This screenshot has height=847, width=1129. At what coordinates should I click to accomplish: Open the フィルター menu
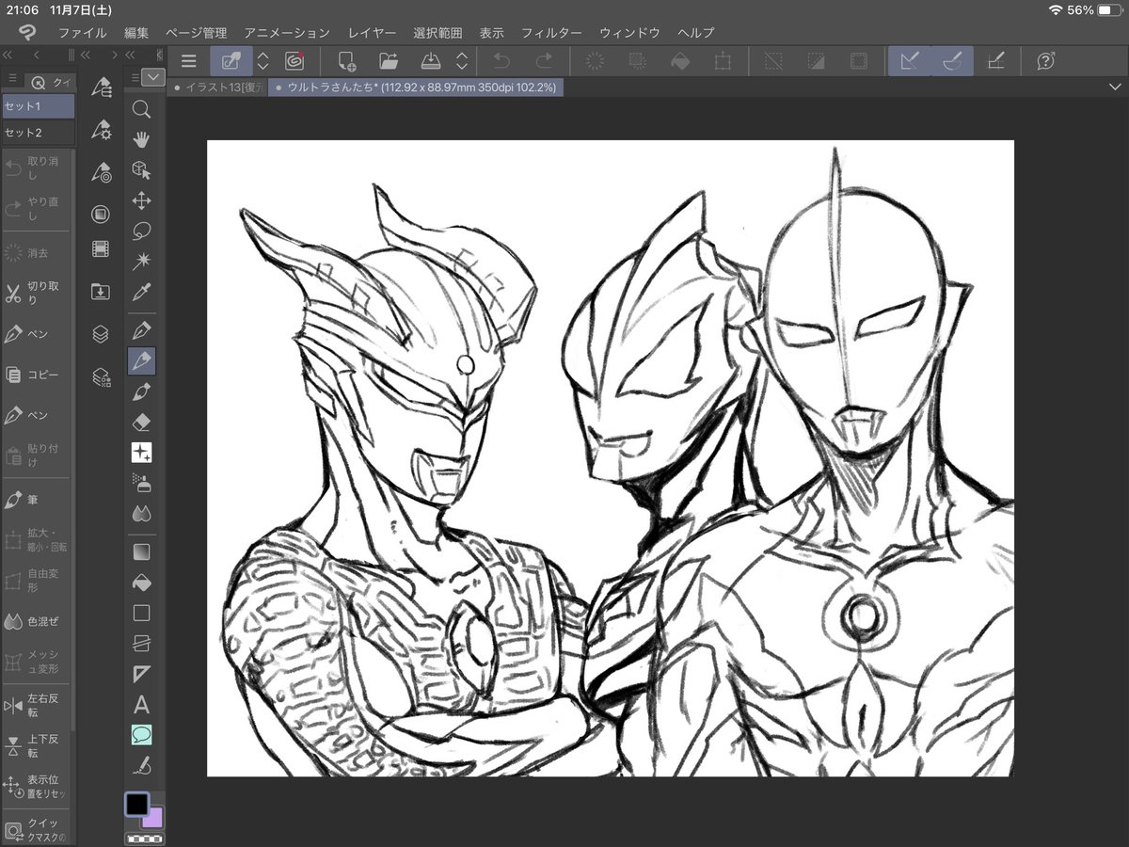551,33
